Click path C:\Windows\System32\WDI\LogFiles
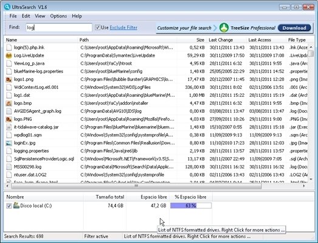Viewport: 318px width, 243px height. 116,87
